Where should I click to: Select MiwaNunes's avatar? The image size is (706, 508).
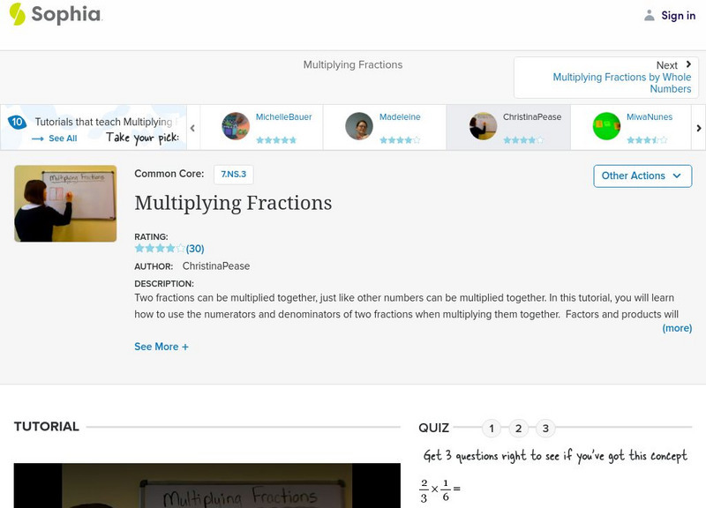click(605, 123)
